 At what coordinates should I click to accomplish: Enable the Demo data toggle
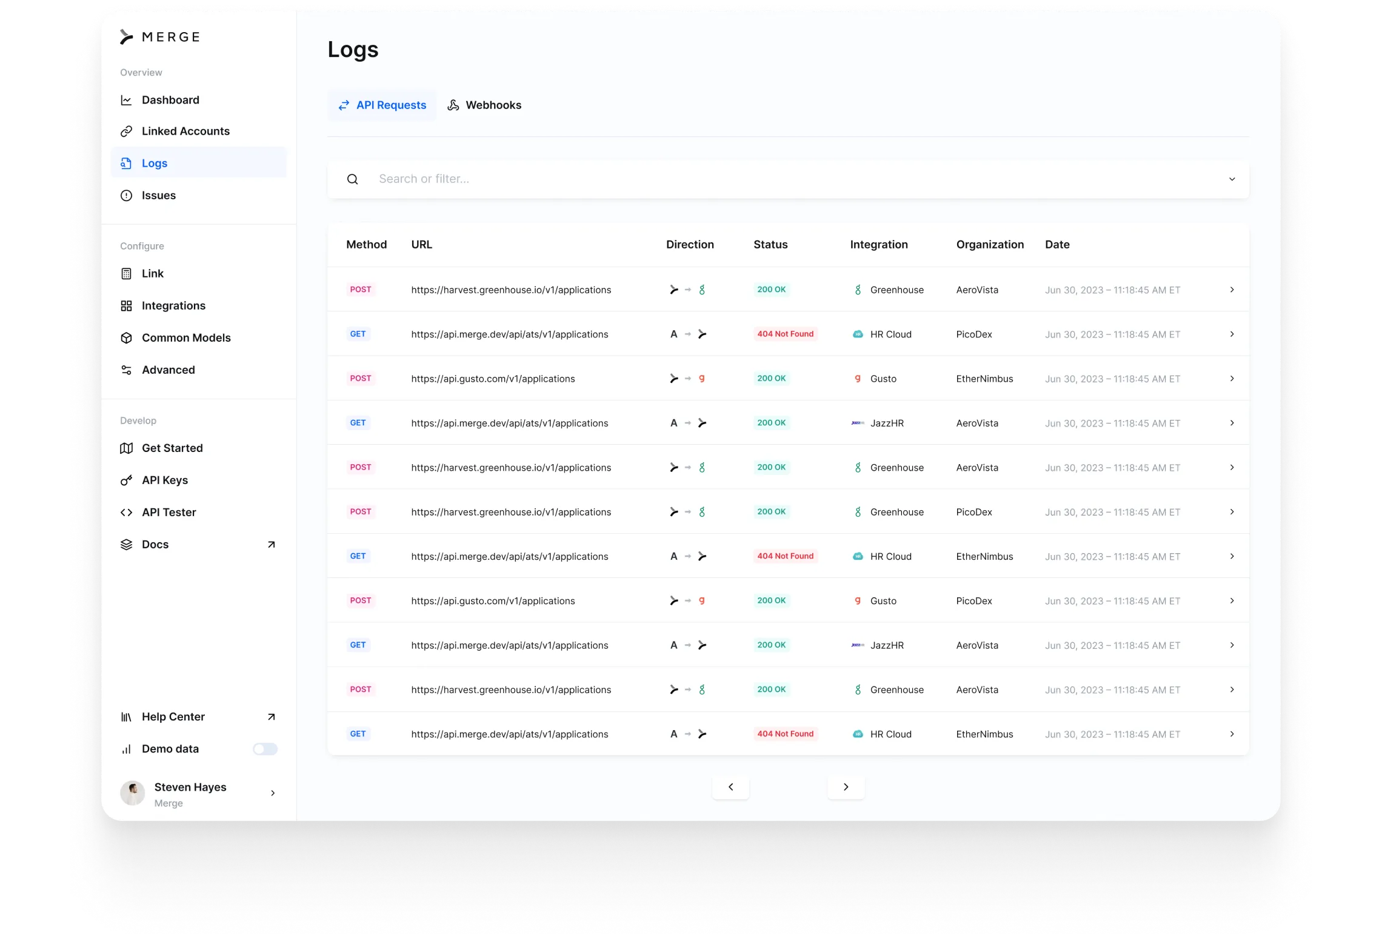click(x=265, y=749)
